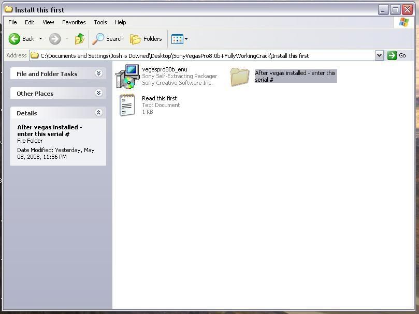Maximize the Install this first window

pyautogui.click(x=395, y=10)
